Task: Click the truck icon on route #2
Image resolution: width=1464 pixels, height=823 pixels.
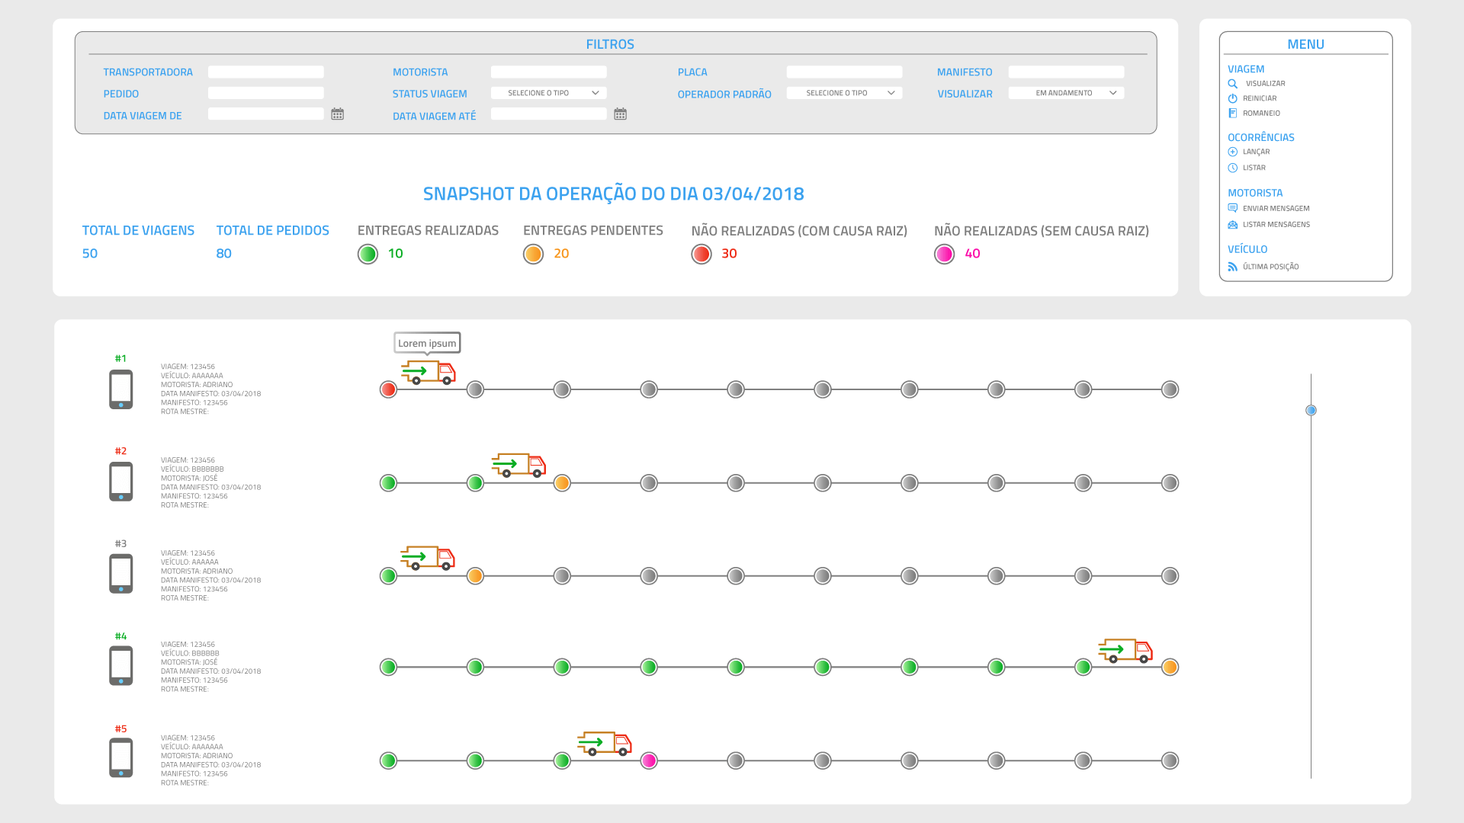Action: pyautogui.click(x=518, y=465)
